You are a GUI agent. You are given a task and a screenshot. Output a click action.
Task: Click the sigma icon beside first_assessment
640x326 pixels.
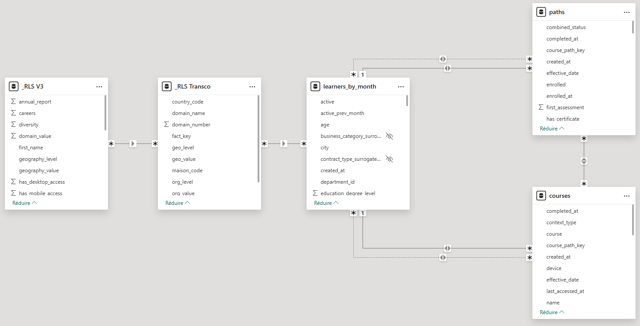(541, 107)
